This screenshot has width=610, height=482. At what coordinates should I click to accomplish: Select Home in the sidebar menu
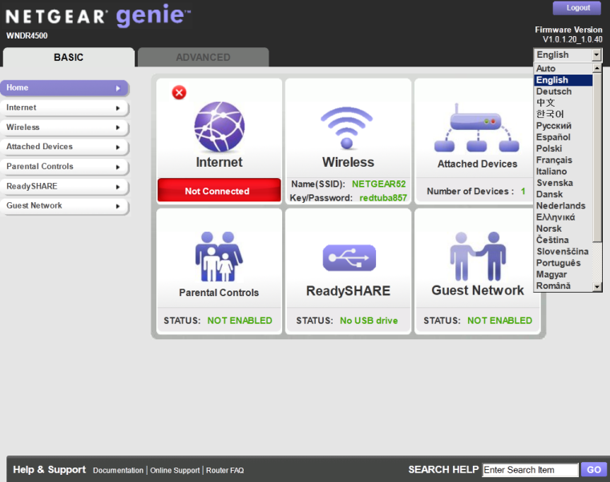pos(64,88)
